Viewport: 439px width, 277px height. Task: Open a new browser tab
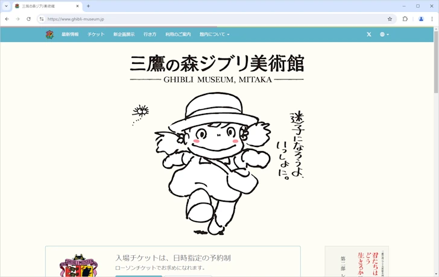[88, 6]
